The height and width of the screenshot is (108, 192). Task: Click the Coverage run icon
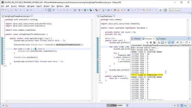coord(91,10)
